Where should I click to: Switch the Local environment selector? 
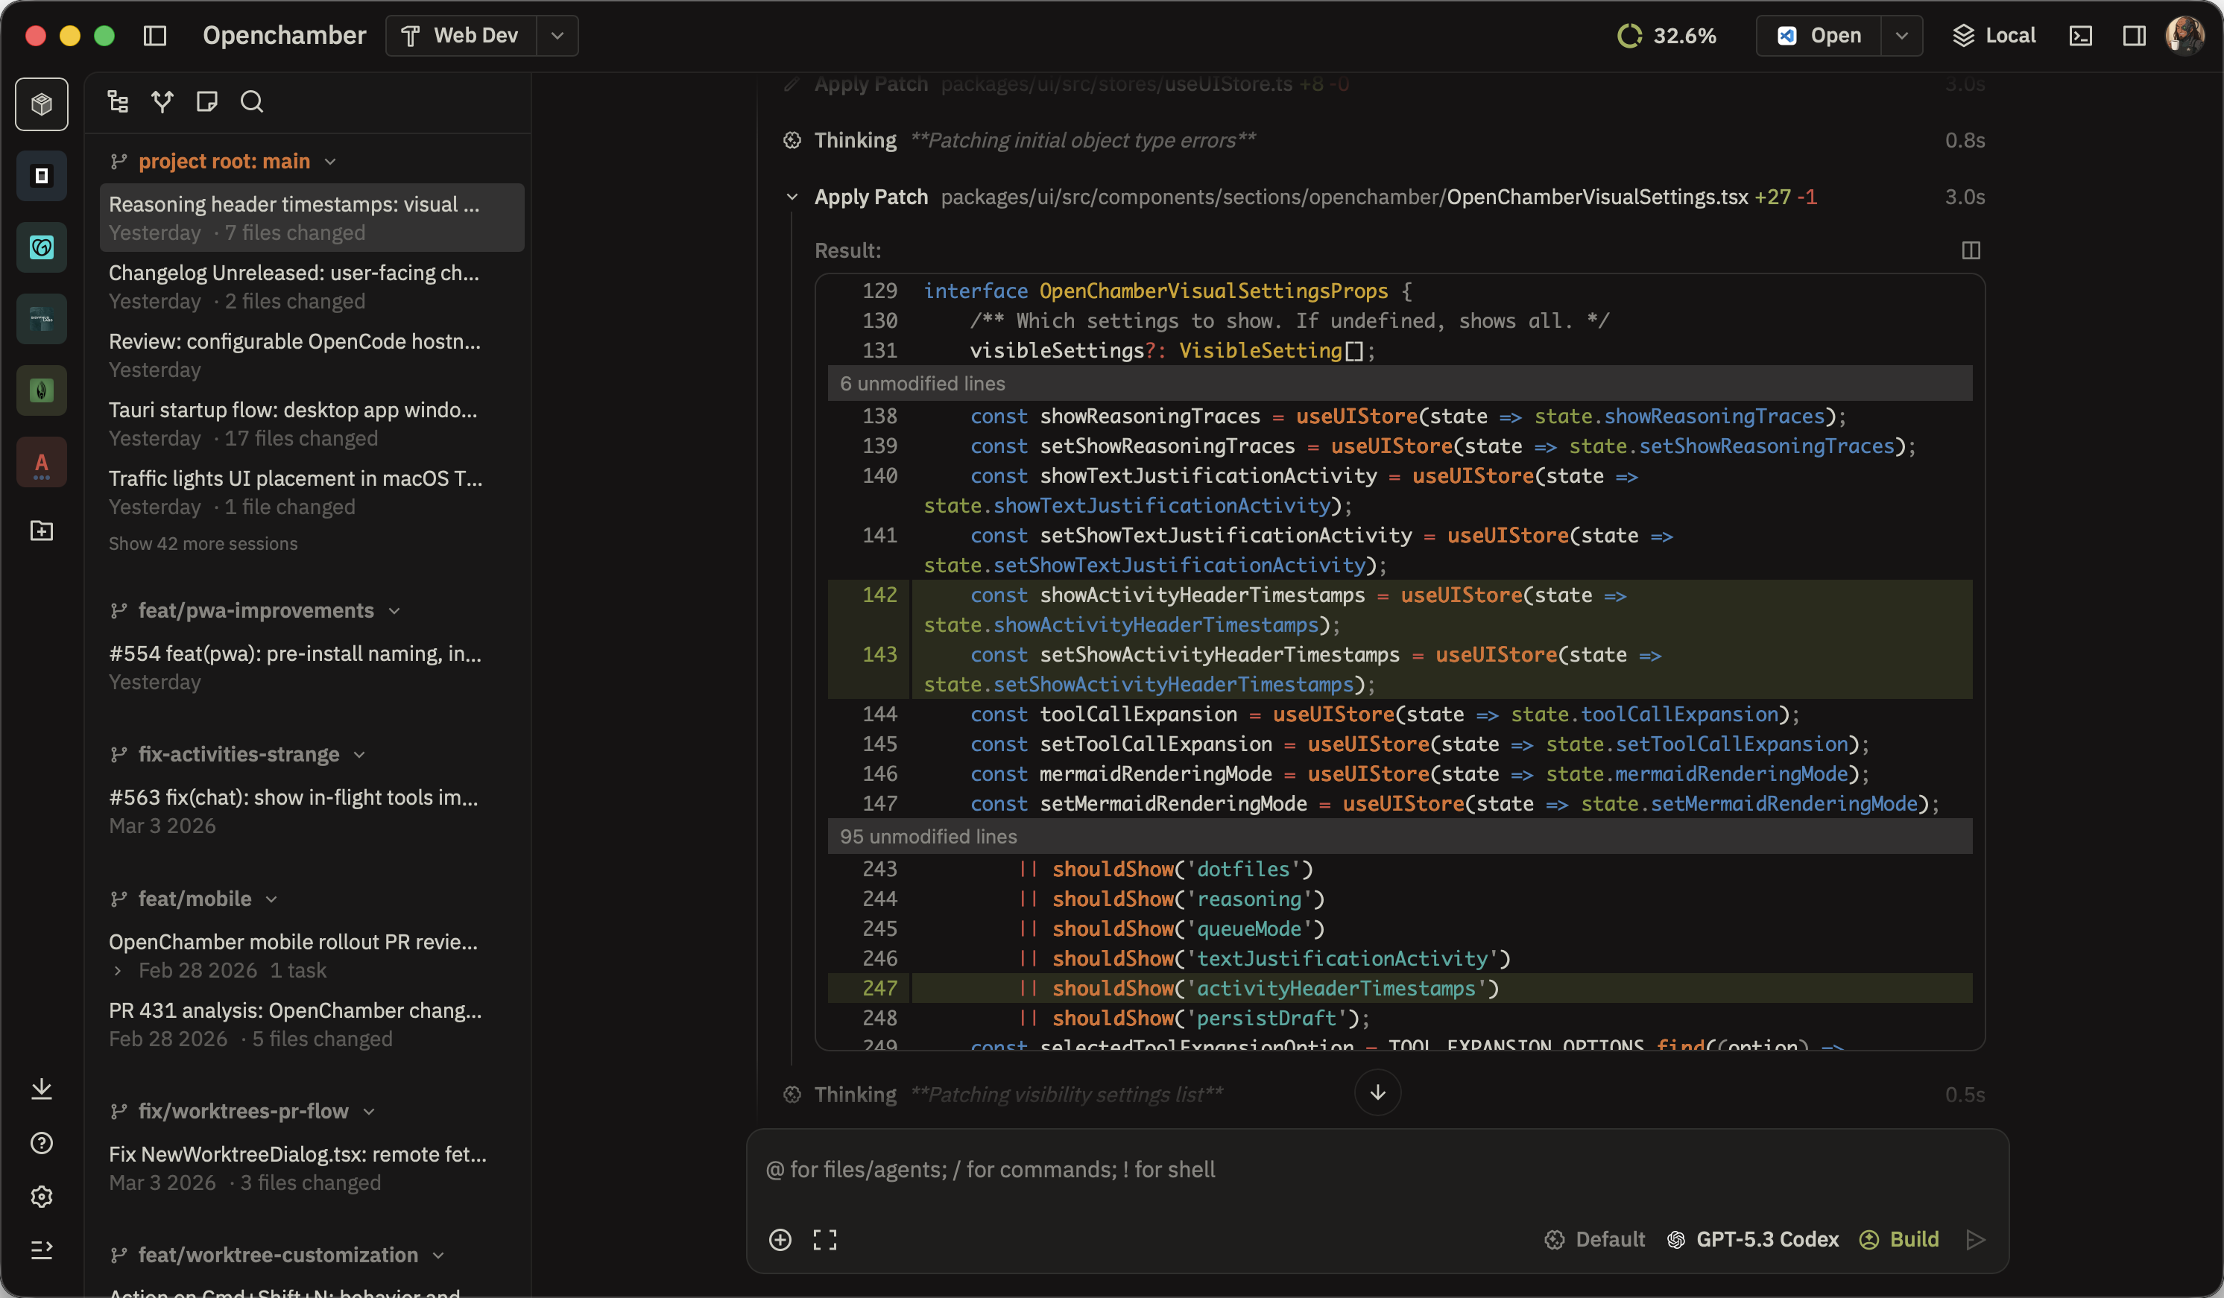tap(1994, 35)
